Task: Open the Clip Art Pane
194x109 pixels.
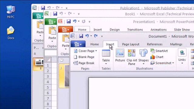Action: 132,57
